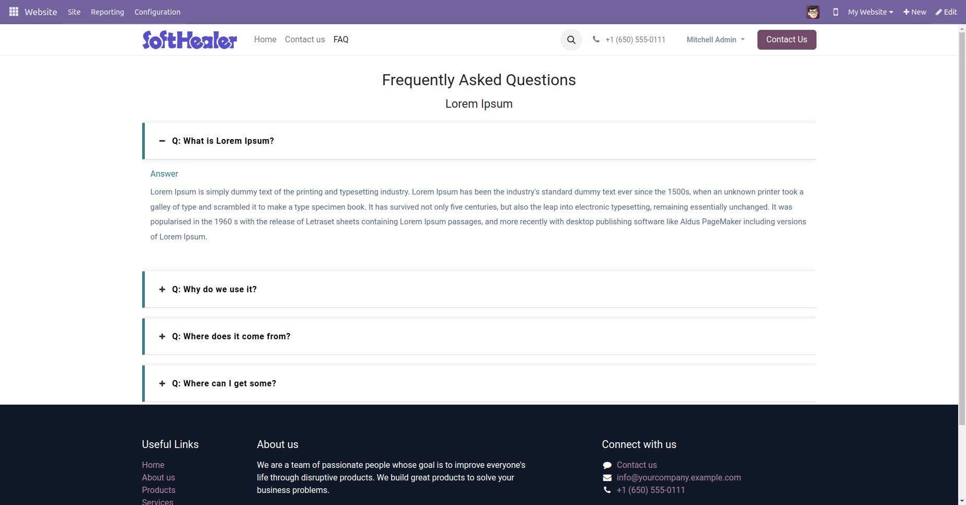Click the footer chat bubble icon
The width and height of the screenshot is (966, 505).
[607, 465]
